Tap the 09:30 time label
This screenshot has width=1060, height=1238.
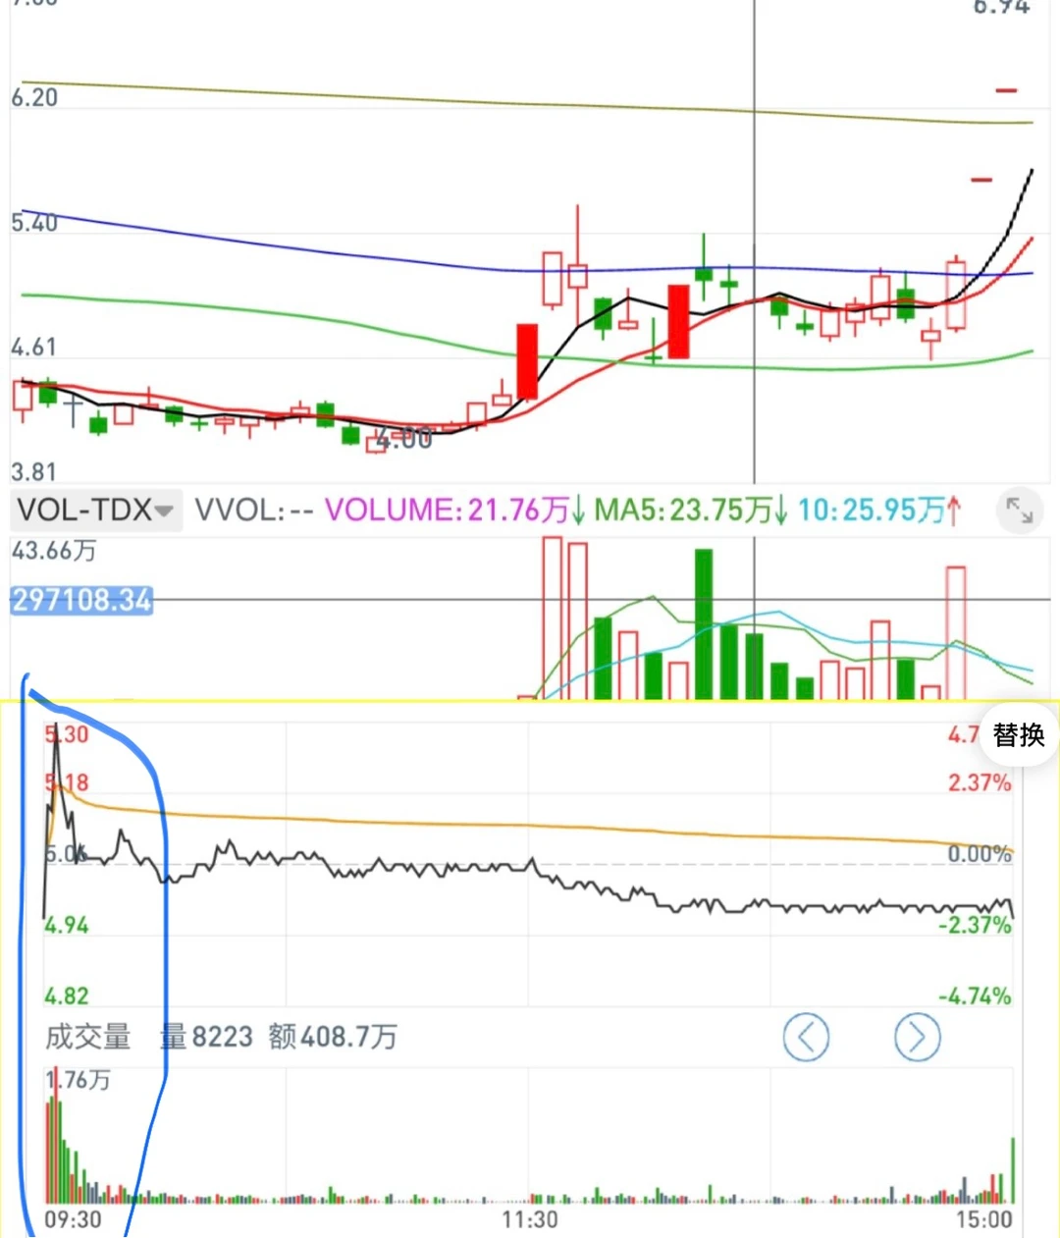[x=74, y=1219]
